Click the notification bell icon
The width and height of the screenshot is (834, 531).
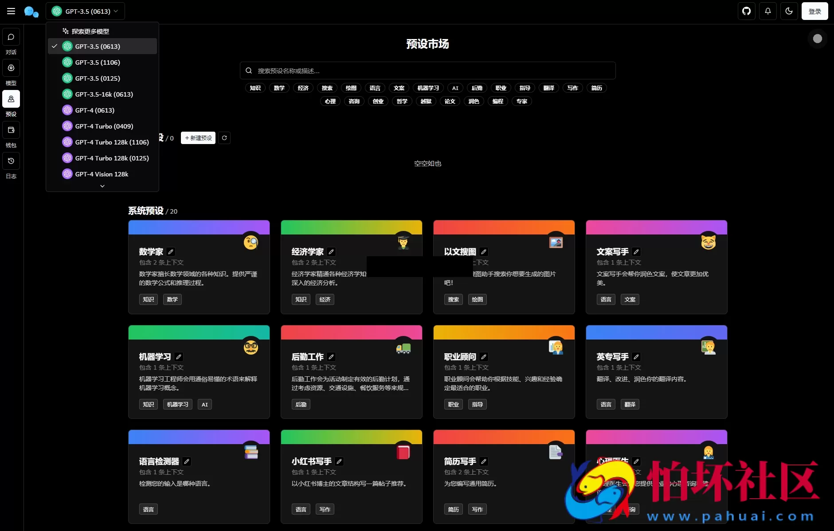(x=768, y=11)
